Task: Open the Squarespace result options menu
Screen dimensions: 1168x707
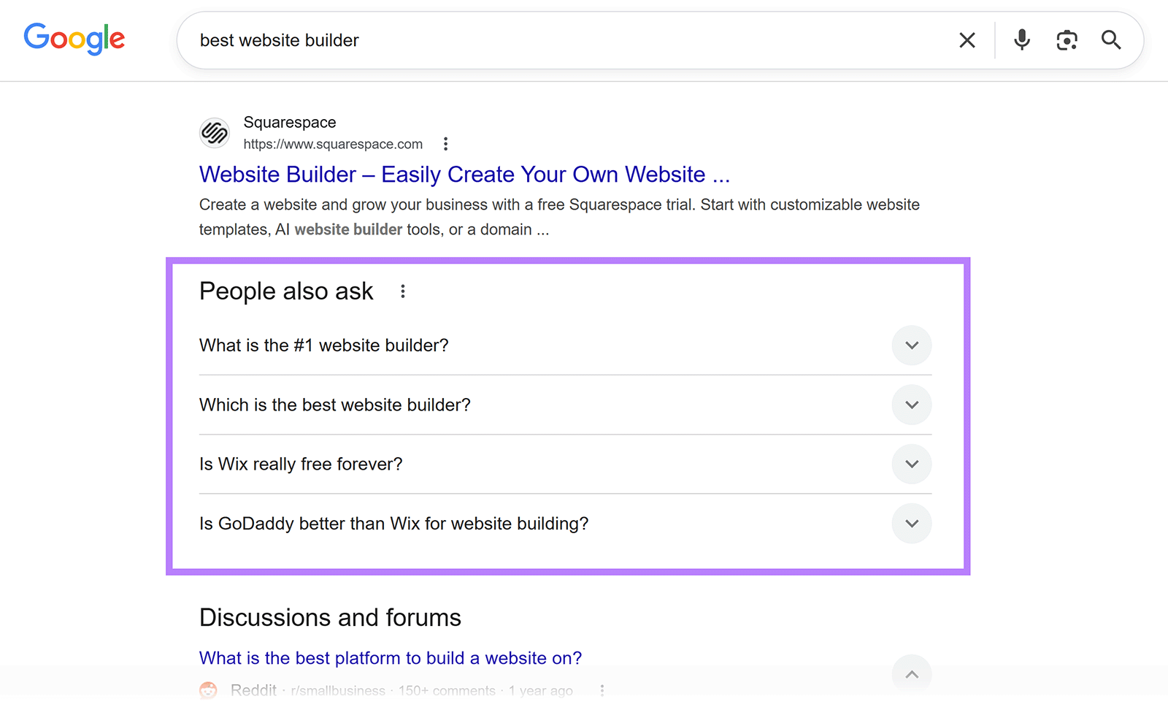Action: coord(445,144)
